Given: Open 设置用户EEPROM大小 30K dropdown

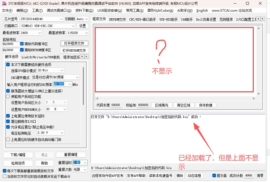Looking at the screenshot, I should [x=65, y=109].
